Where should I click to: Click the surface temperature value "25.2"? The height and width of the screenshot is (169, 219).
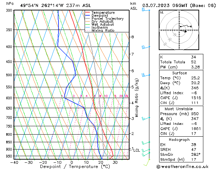point(195,78)
